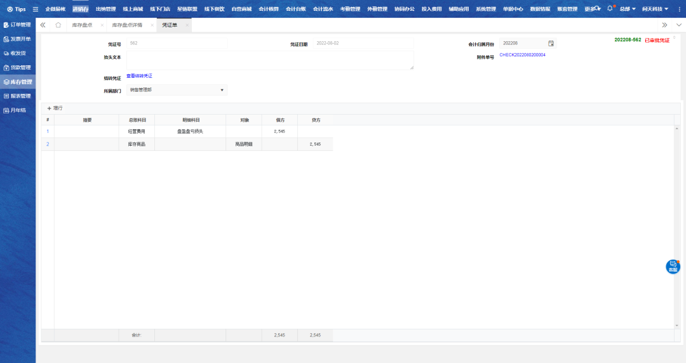Toggle the hamburger menu next to Tips
The image size is (686, 363).
point(36,9)
